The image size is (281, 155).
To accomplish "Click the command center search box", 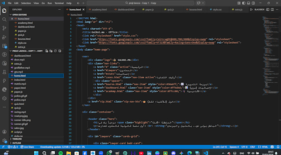I will click(140, 3).
